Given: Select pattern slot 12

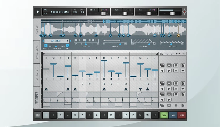Looking at the screenshot, I should pos(126,115).
